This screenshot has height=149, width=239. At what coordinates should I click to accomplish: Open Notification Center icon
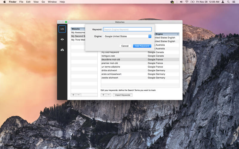point(234,2)
